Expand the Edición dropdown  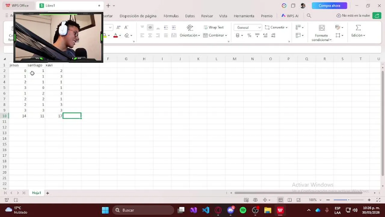(358, 35)
